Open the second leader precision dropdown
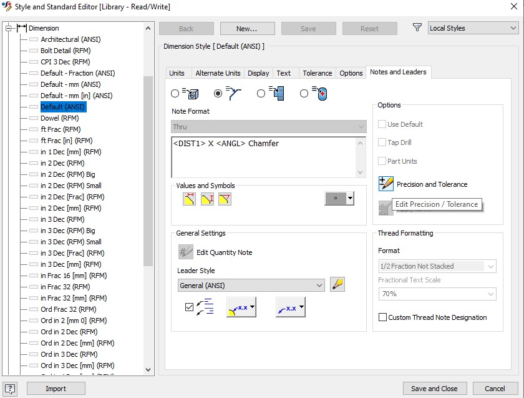 coord(301,307)
